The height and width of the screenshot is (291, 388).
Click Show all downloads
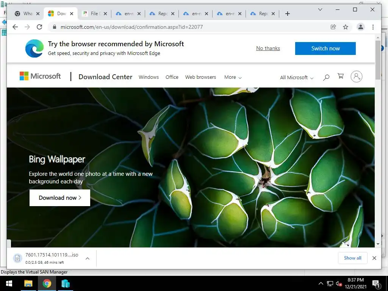pyautogui.click(x=353, y=258)
